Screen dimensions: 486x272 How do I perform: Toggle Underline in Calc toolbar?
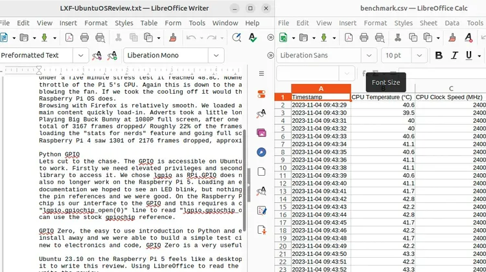pos(469,56)
